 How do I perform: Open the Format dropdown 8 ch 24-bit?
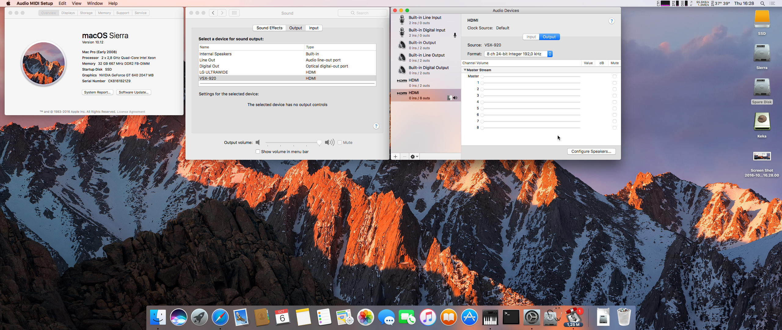coord(518,54)
